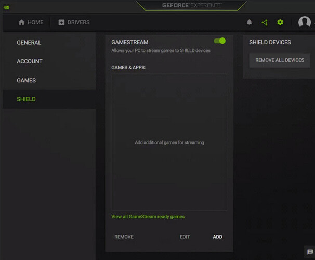Open settings via the gear icon
This screenshot has height=260, width=315.
click(280, 22)
